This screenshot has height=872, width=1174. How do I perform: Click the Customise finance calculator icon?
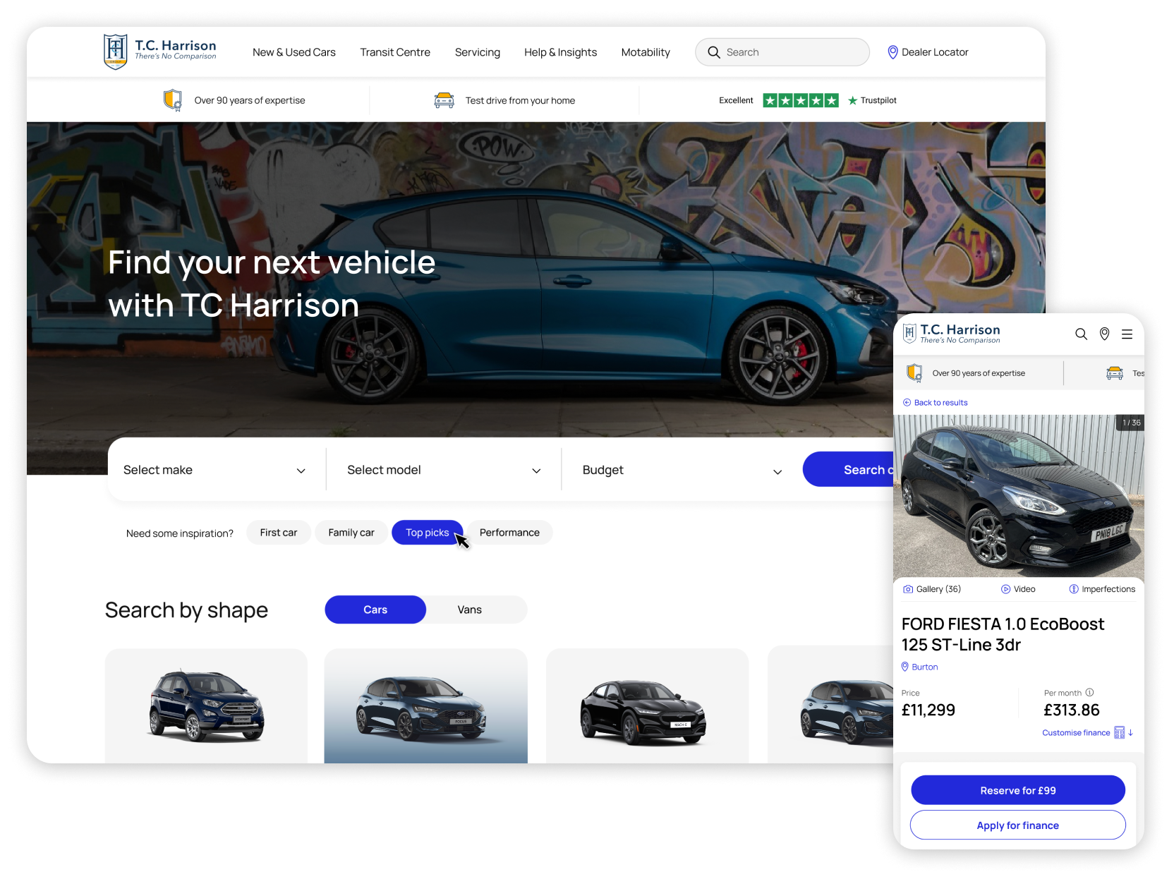tap(1119, 733)
